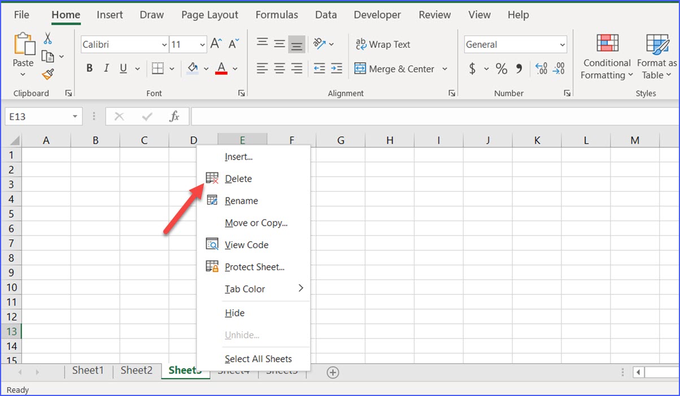Apply Percent Style format
The height and width of the screenshot is (396, 680).
[501, 69]
